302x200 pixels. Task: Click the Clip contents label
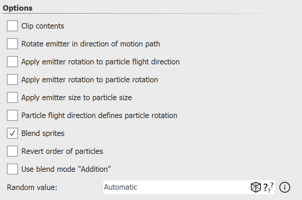pos(43,25)
